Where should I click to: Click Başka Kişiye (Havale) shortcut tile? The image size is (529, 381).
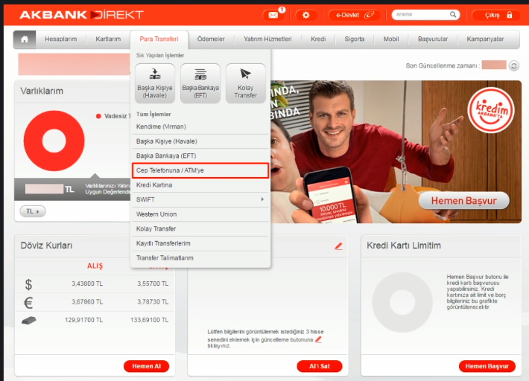coord(155,83)
